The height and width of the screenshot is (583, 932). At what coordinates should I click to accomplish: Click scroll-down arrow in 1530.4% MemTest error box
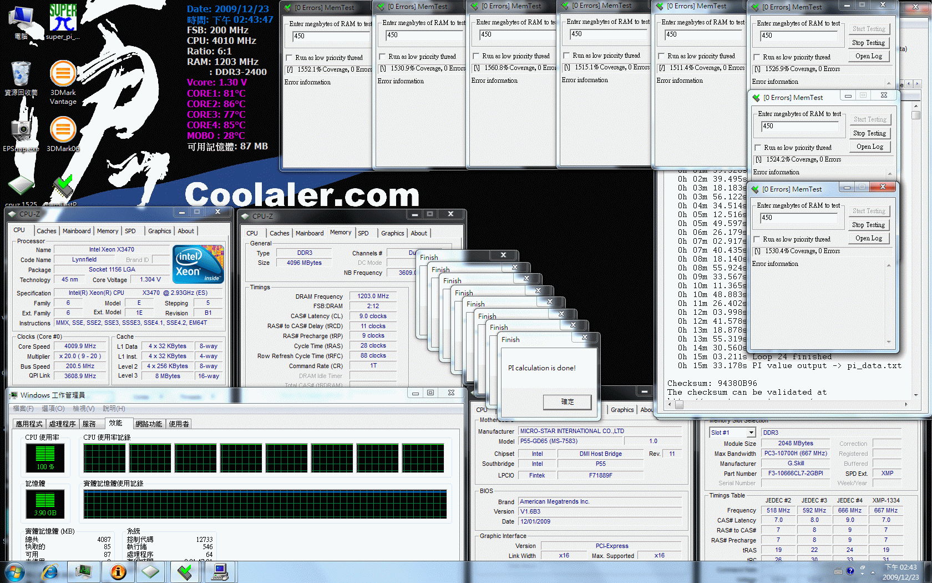(x=889, y=341)
